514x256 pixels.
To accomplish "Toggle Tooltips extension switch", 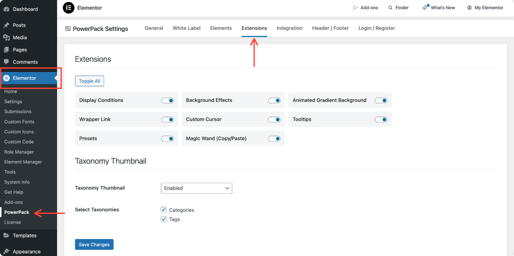I will tap(381, 119).
